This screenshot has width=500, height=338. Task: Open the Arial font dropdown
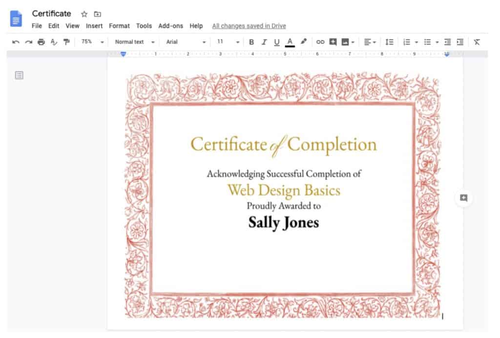[186, 42]
